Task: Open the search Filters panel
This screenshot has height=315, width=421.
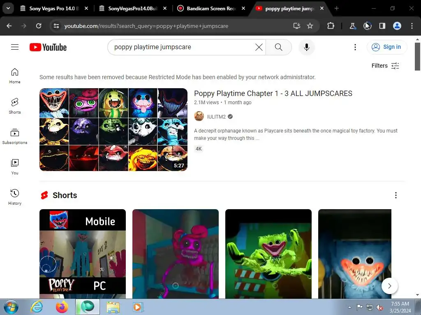Action: coord(385,66)
